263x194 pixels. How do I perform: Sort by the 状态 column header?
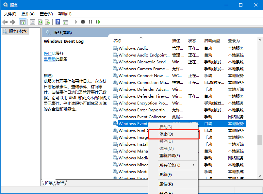pyautogui.click(x=194, y=40)
